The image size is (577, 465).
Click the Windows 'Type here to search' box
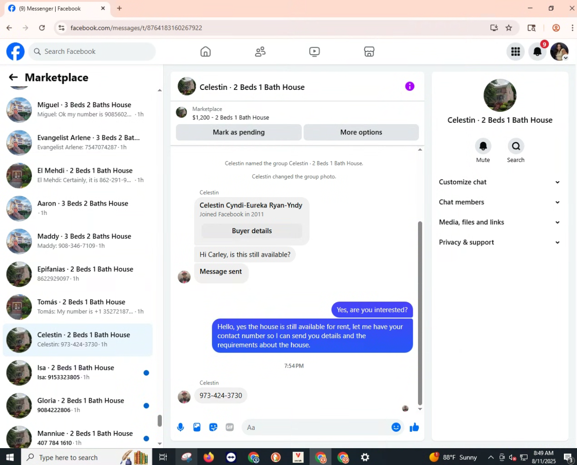(87, 457)
